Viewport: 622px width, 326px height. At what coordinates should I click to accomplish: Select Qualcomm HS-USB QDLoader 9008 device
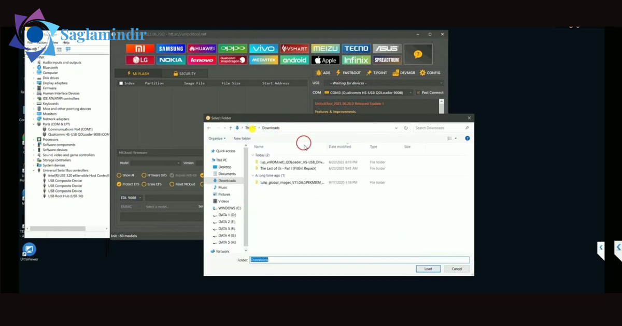tap(79, 135)
